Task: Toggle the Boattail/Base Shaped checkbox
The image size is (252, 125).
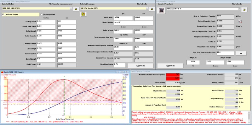Action: 3,14
